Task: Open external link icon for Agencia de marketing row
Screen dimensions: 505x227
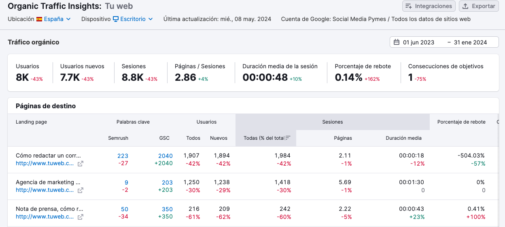Action: coord(81,190)
